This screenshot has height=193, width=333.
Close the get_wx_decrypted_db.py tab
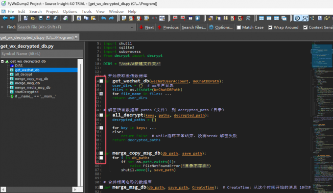pos(76,37)
